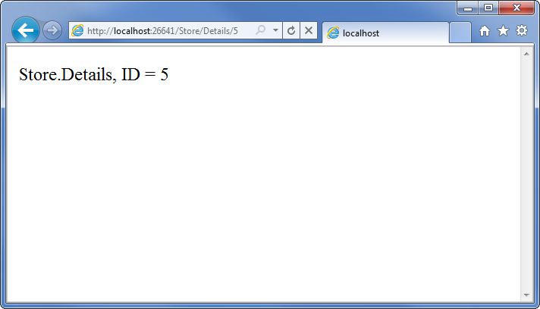Click the scrollbar down arrow

[526, 294]
